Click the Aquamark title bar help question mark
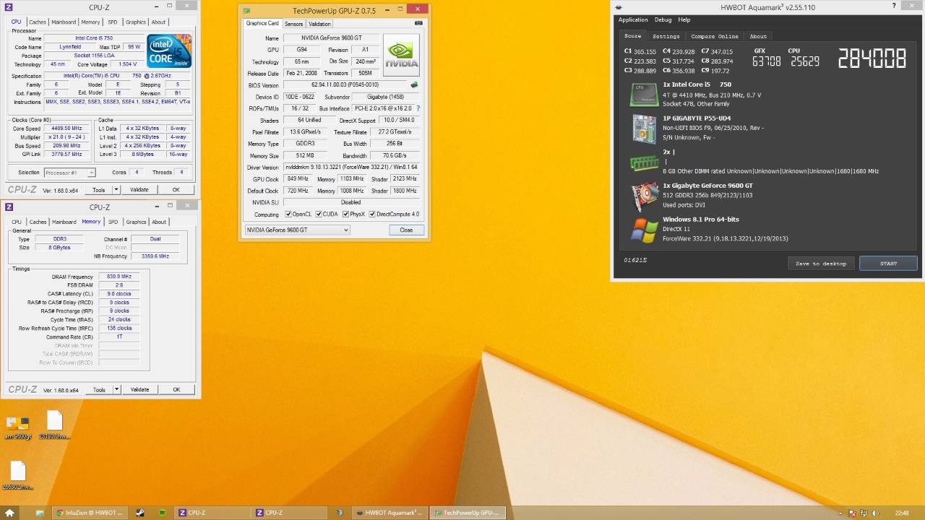 pyautogui.click(x=894, y=6)
